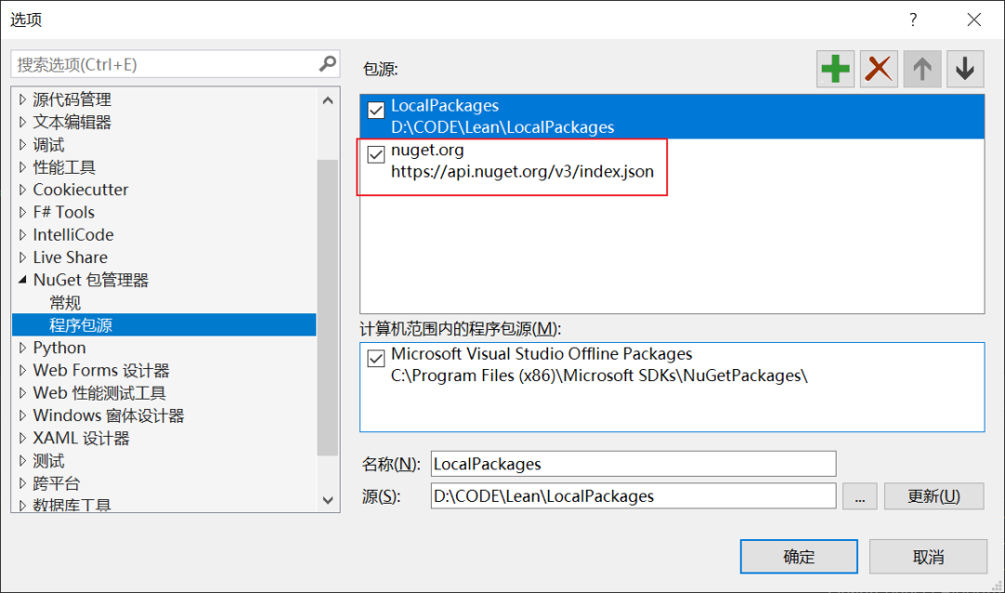Click the 取消 button
This screenshot has width=1005, height=593.
pyautogui.click(x=928, y=557)
